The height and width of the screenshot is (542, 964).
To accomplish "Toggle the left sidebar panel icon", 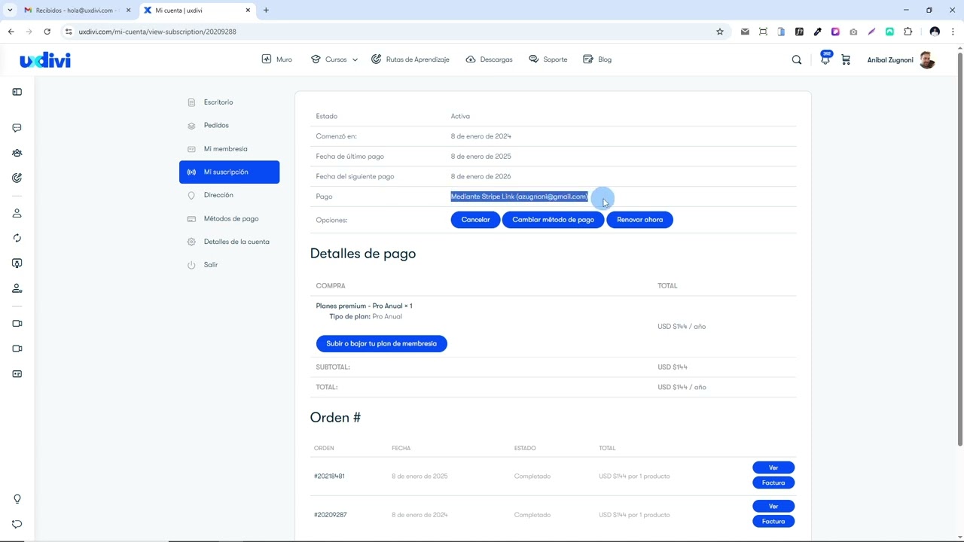I will (17, 92).
